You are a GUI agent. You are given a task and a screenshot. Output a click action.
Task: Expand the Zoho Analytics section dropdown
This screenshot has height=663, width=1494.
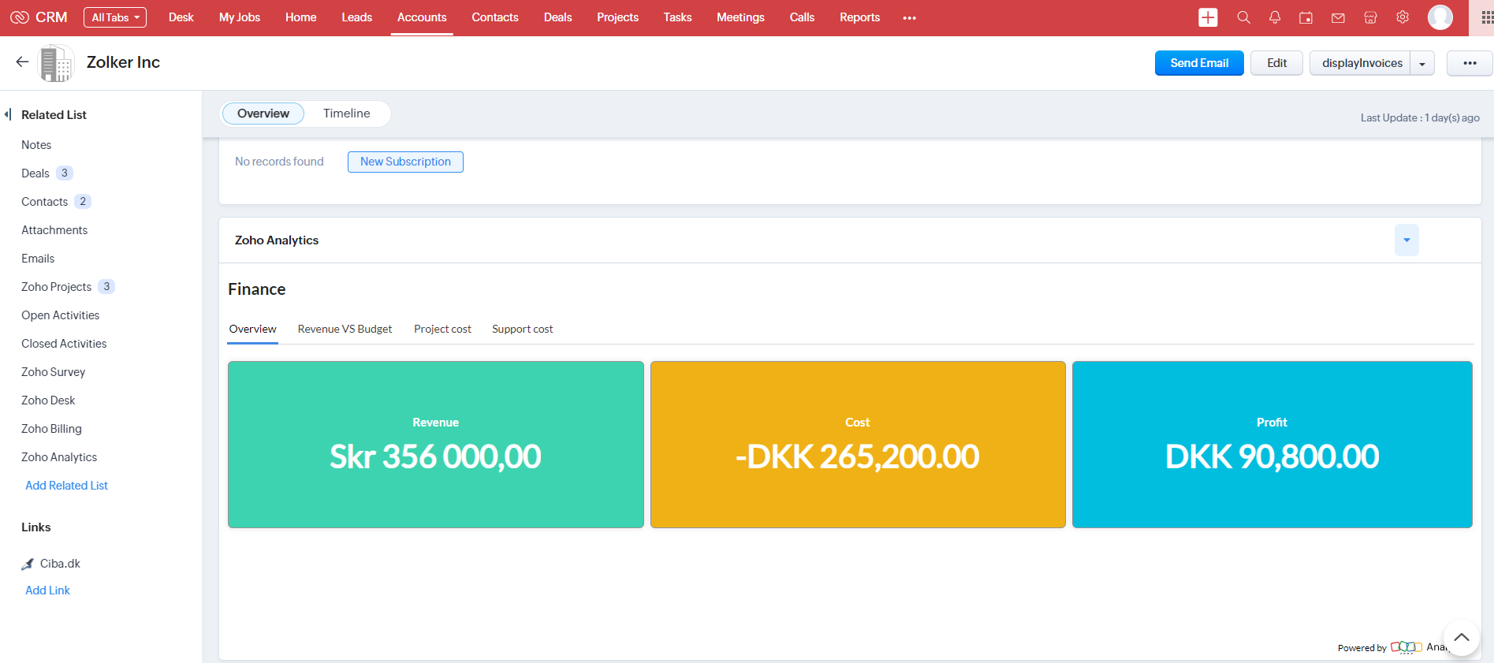click(x=1406, y=240)
